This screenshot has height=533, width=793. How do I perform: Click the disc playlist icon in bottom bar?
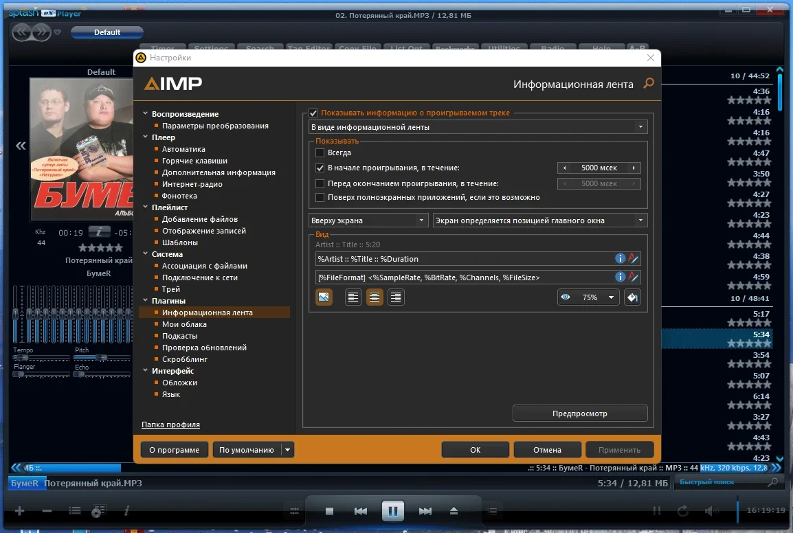(99, 511)
